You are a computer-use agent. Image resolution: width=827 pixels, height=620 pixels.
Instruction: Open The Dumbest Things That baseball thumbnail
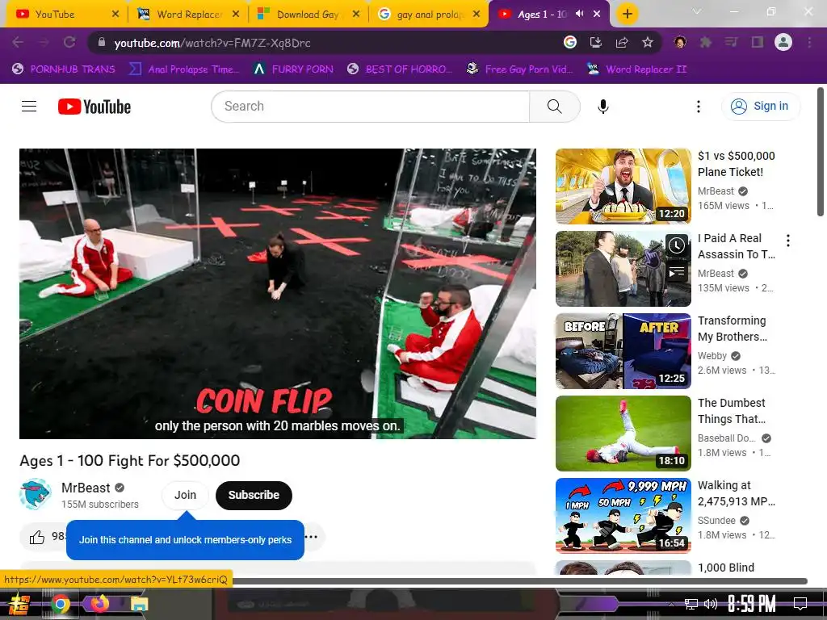623,434
